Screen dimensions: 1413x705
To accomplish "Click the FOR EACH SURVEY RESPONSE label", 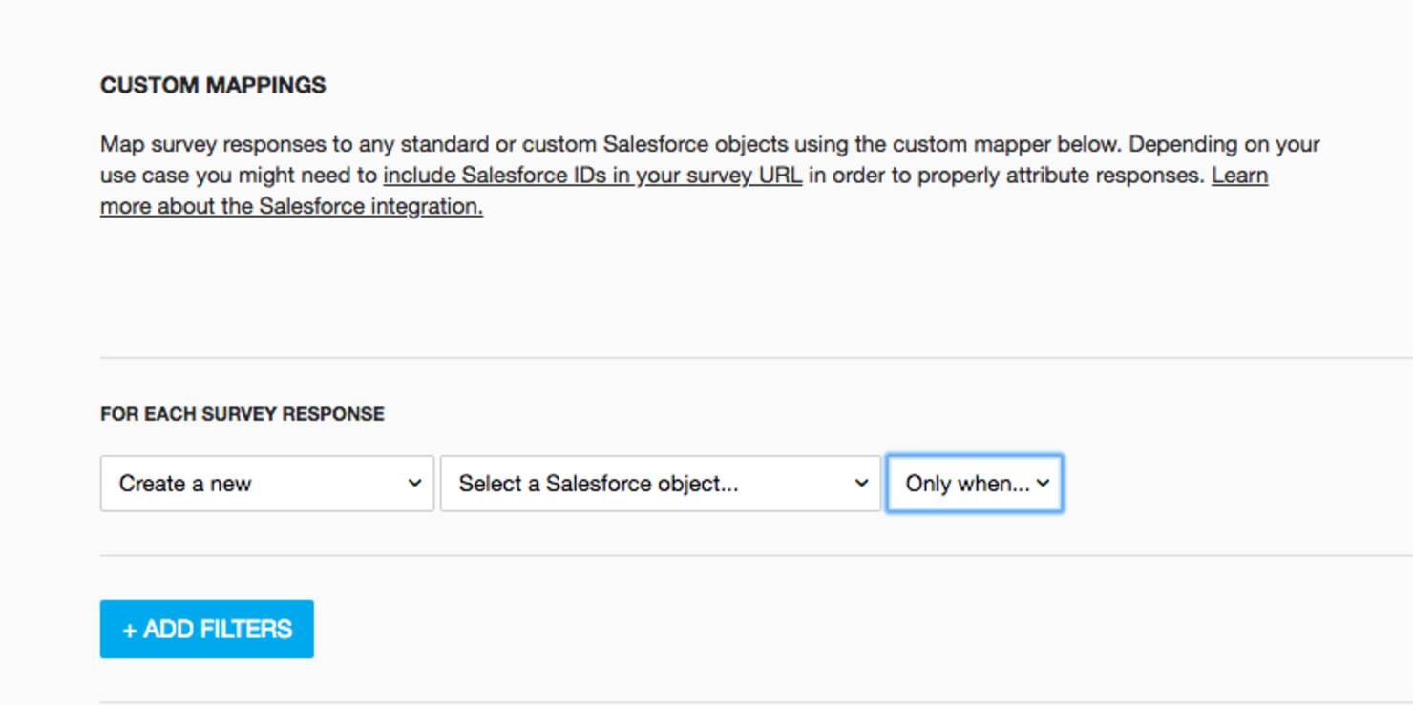I will [x=243, y=414].
